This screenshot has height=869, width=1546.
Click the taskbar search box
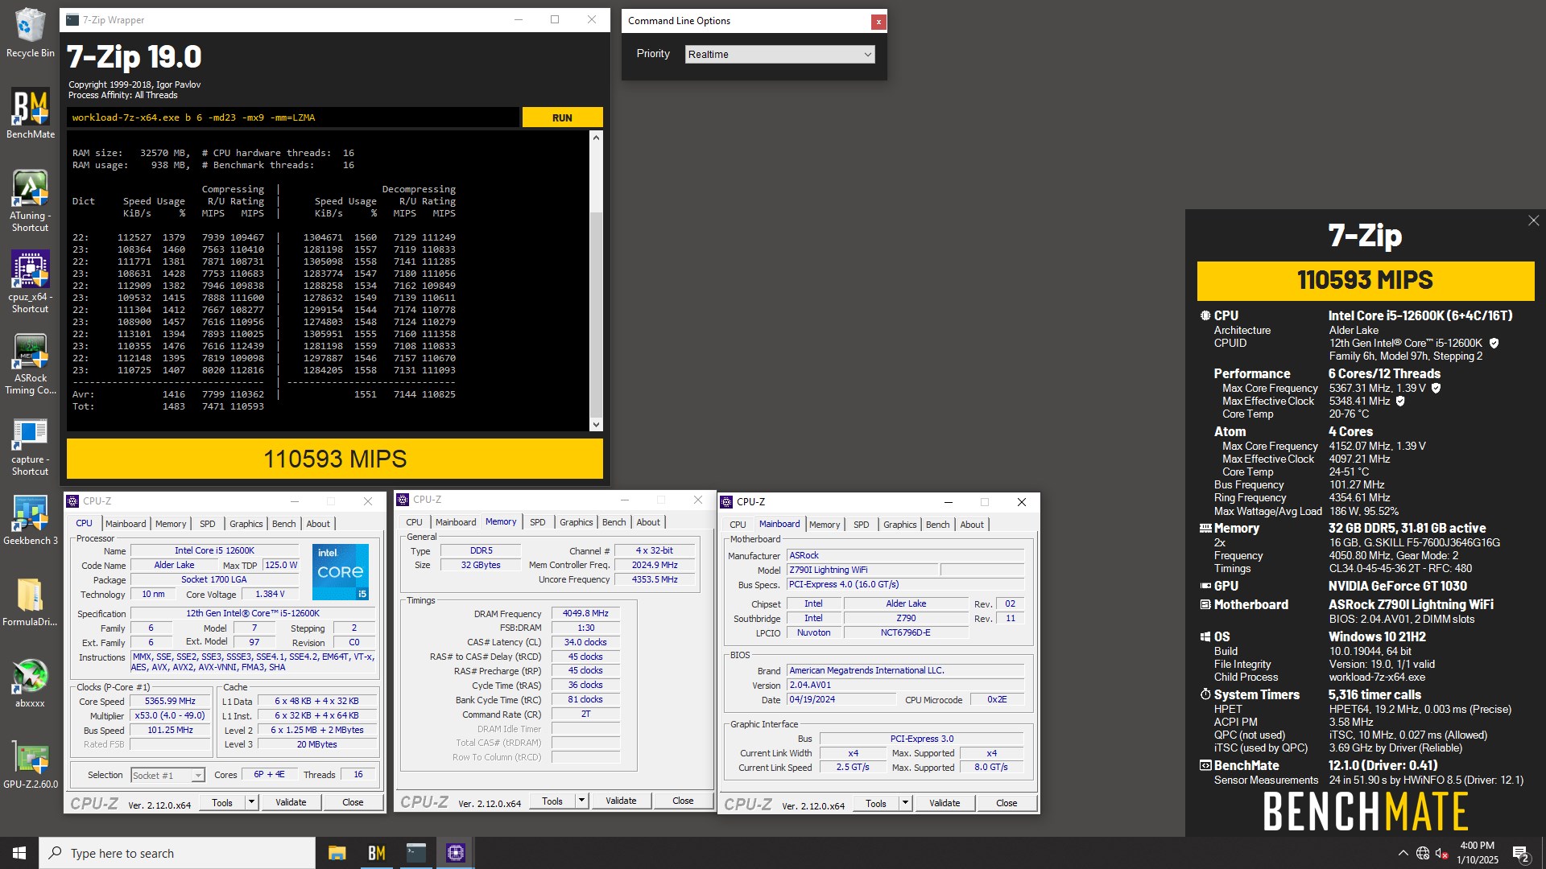click(x=177, y=853)
